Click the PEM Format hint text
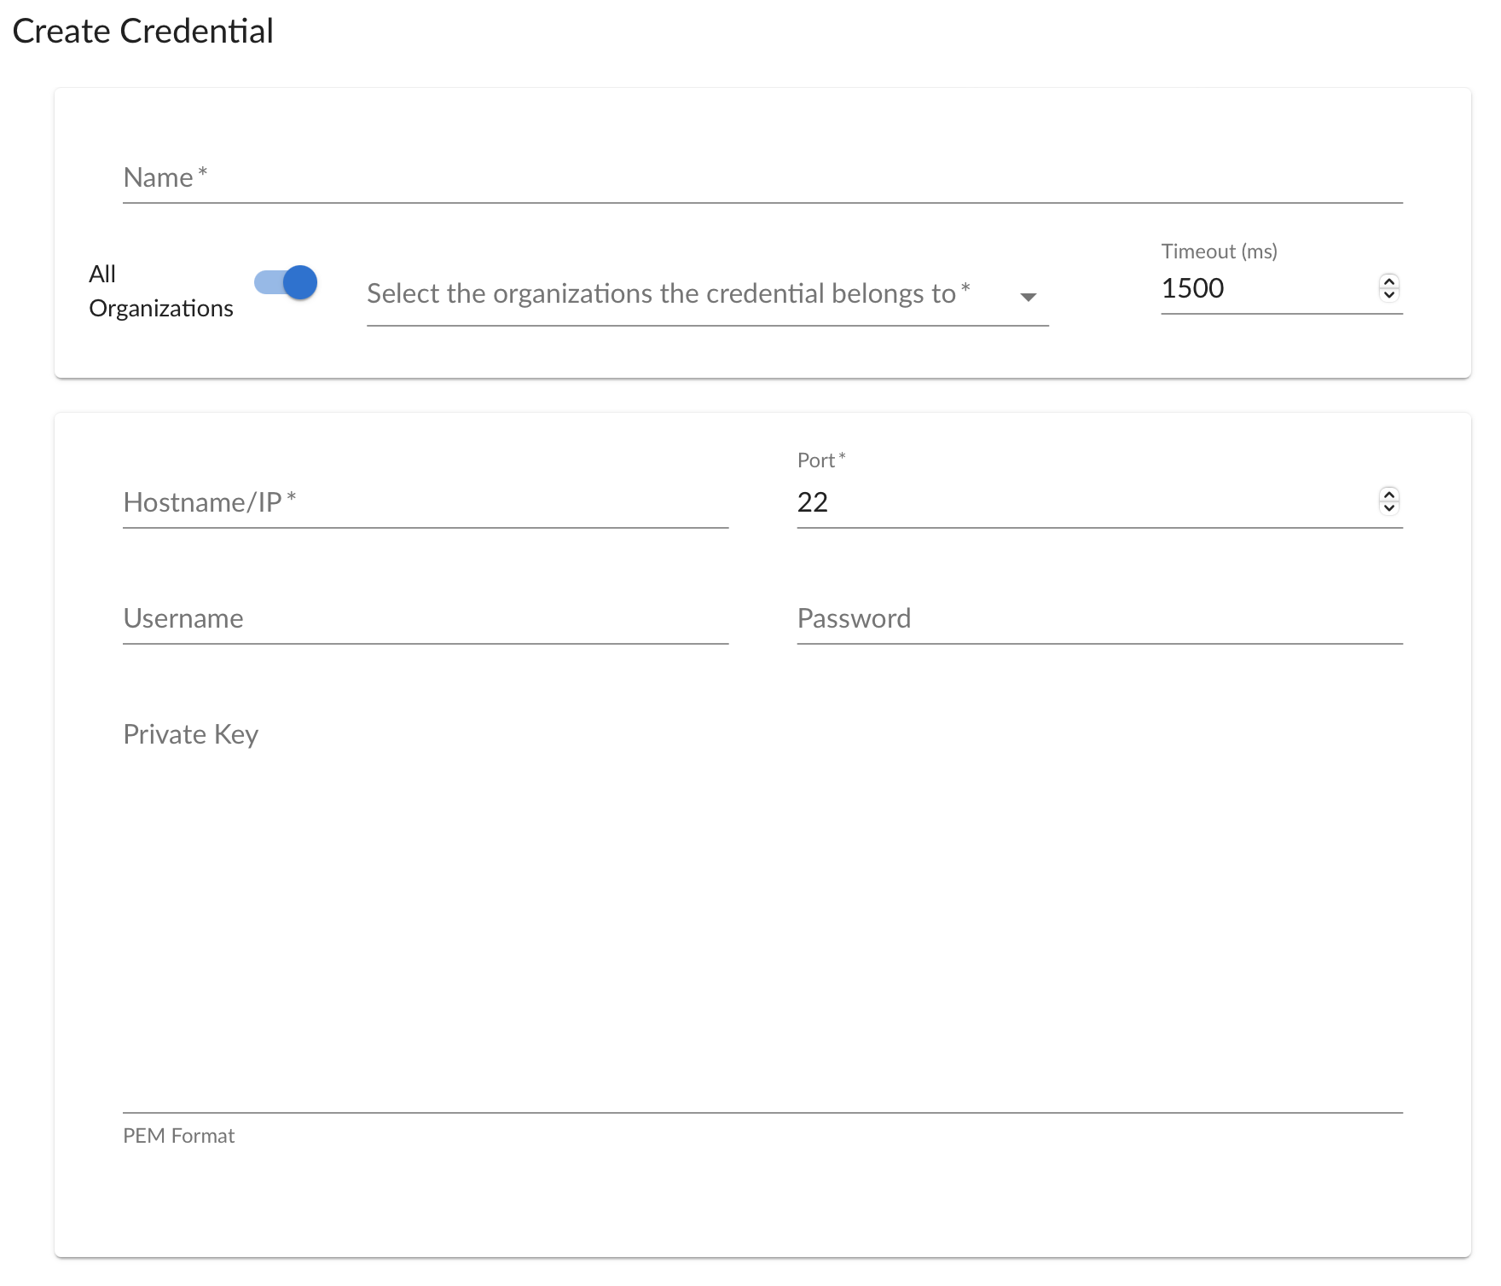The height and width of the screenshot is (1286, 1501). (178, 1136)
